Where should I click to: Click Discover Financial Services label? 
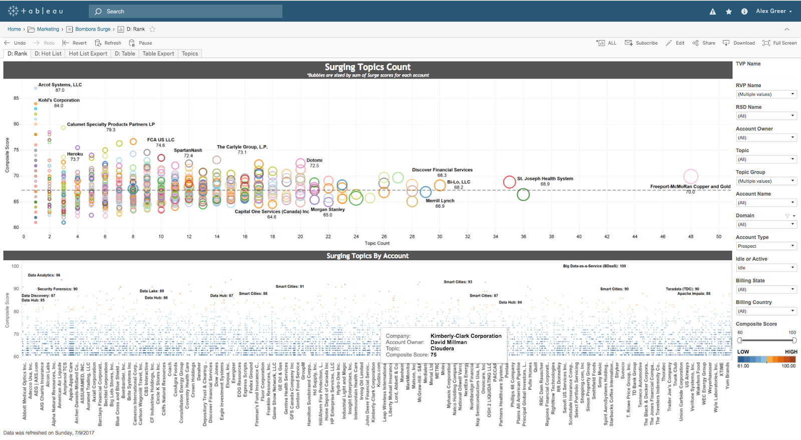(442, 170)
